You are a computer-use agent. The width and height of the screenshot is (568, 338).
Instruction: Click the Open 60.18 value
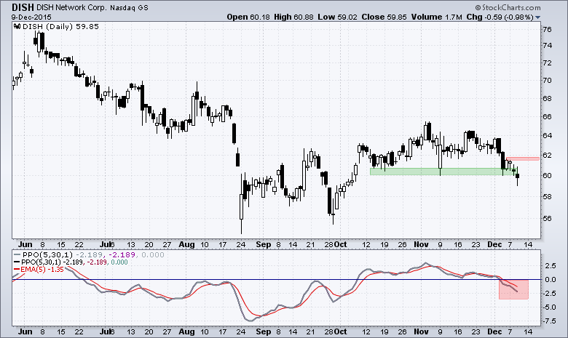[248, 17]
